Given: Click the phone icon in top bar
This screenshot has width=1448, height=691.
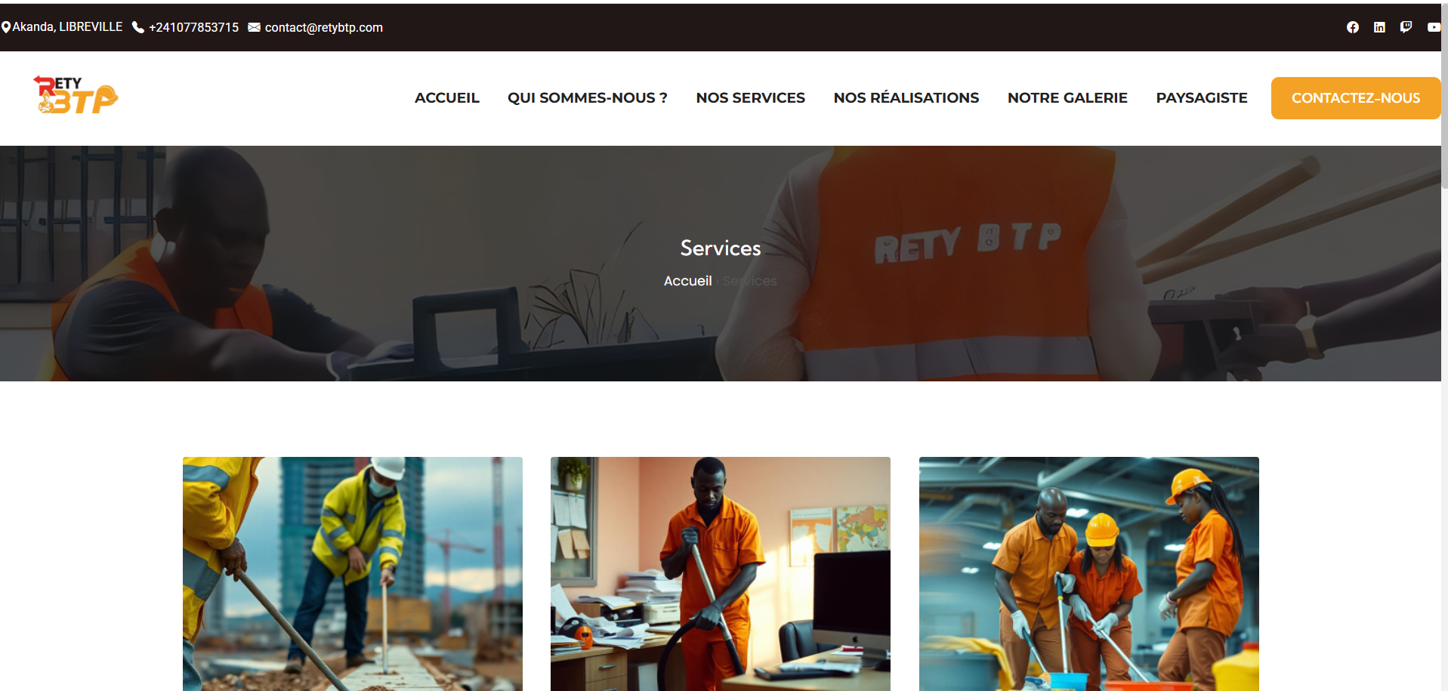Looking at the screenshot, I should (x=138, y=27).
